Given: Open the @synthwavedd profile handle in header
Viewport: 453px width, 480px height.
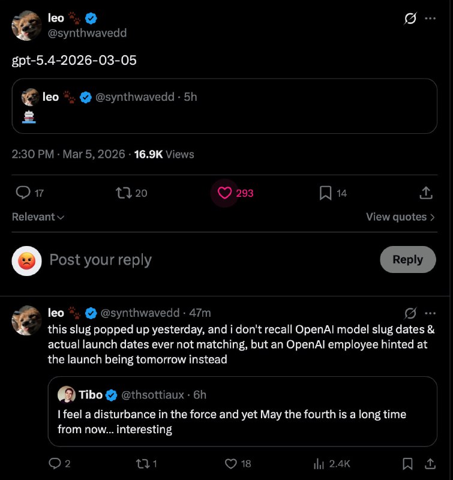Looking at the screenshot, I should tap(87, 33).
